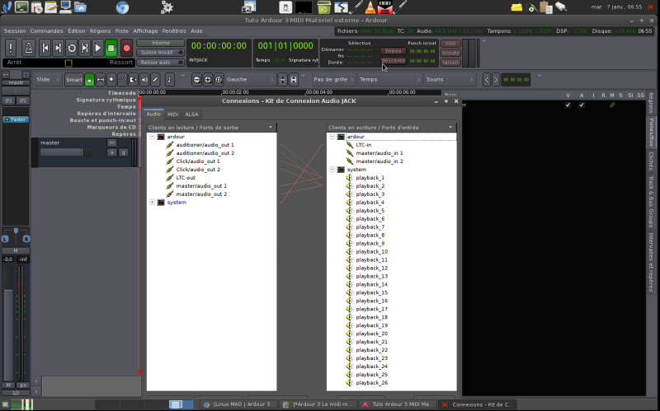Enable the loop playback icon
Viewport: 660px width, 411px height.
(x=72, y=48)
